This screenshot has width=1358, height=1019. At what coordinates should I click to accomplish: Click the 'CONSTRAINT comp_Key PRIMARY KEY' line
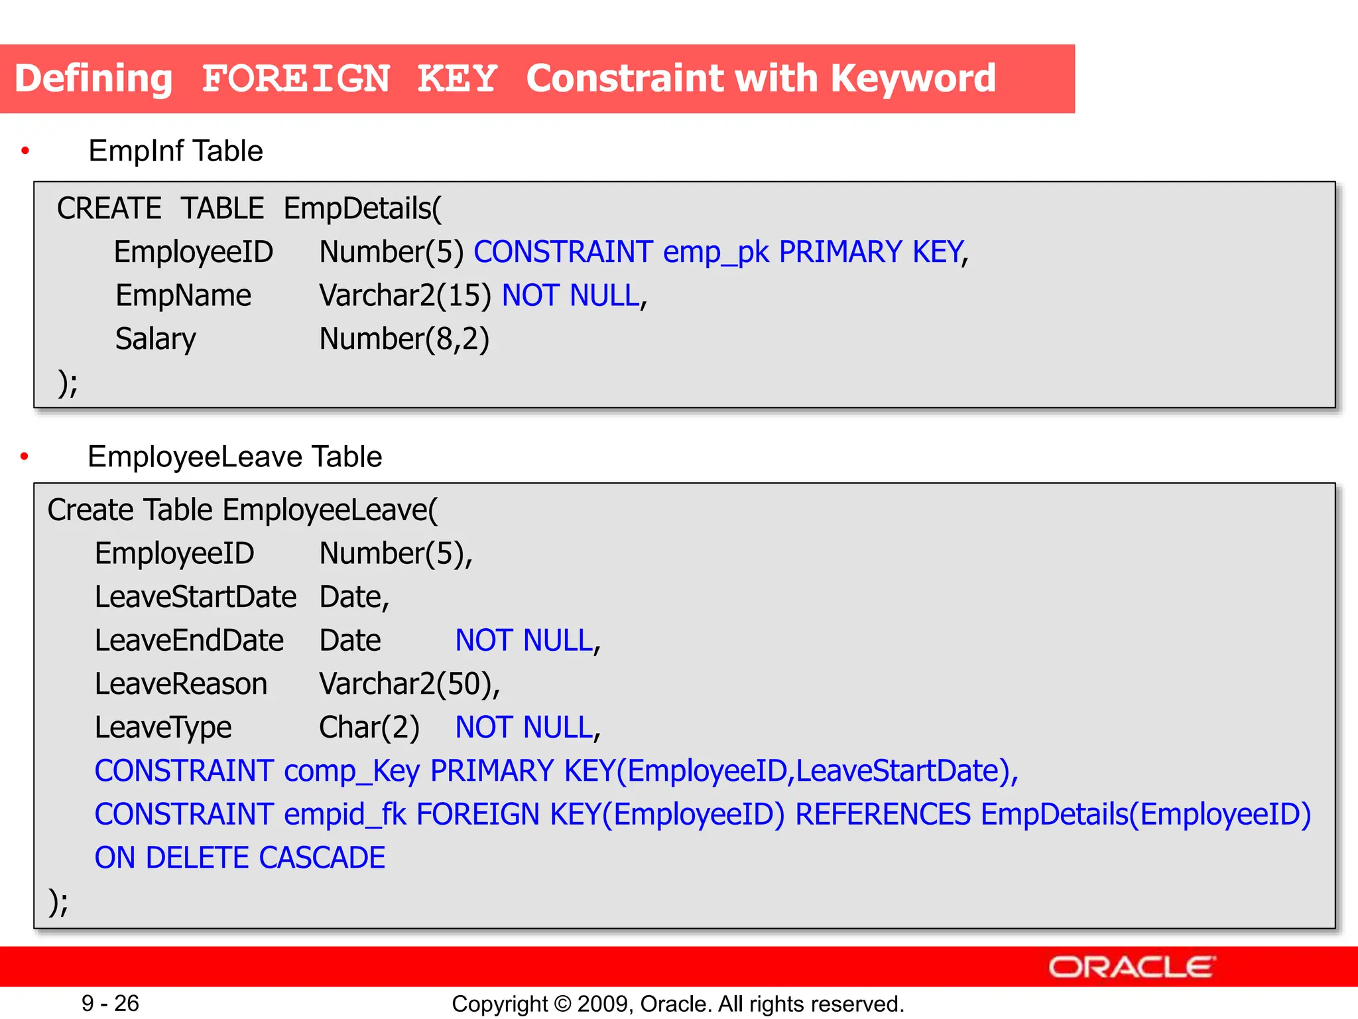pyautogui.click(x=556, y=771)
